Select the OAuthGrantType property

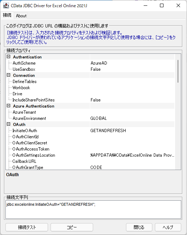tap(28, 167)
